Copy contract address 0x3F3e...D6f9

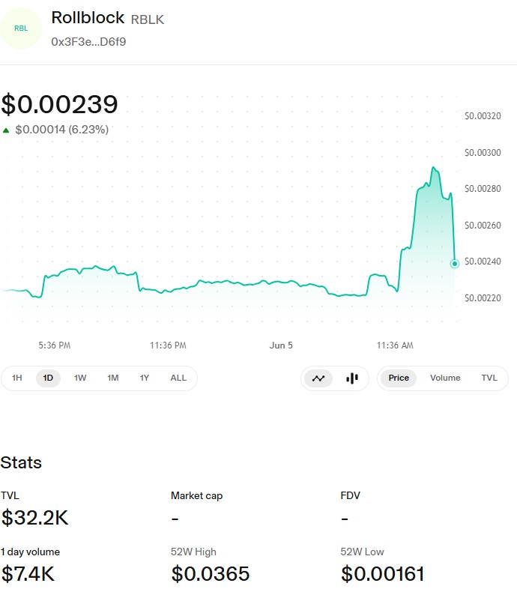[88, 41]
